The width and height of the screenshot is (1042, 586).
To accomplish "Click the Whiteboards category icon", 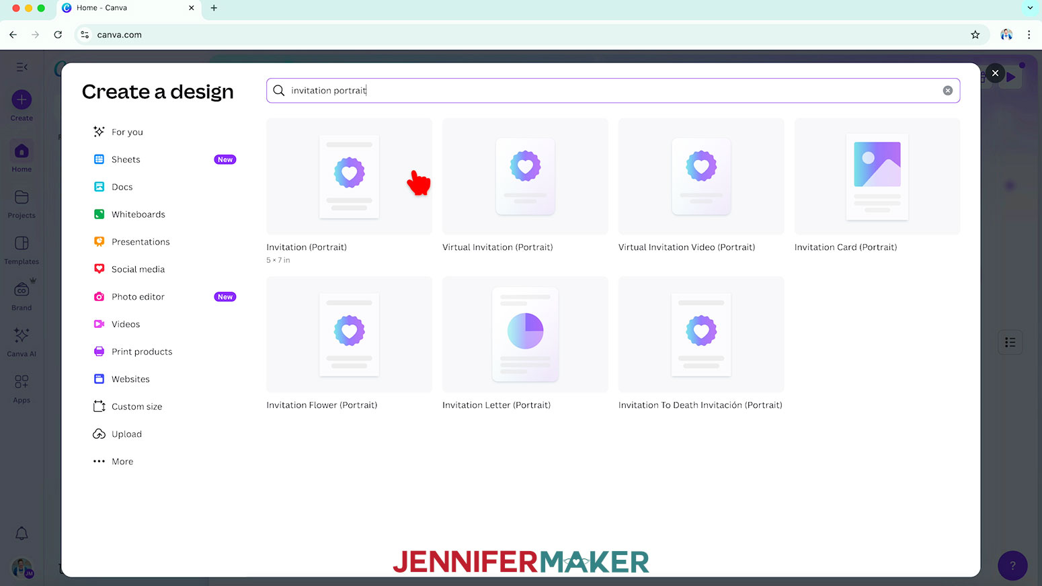I will [99, 214].
